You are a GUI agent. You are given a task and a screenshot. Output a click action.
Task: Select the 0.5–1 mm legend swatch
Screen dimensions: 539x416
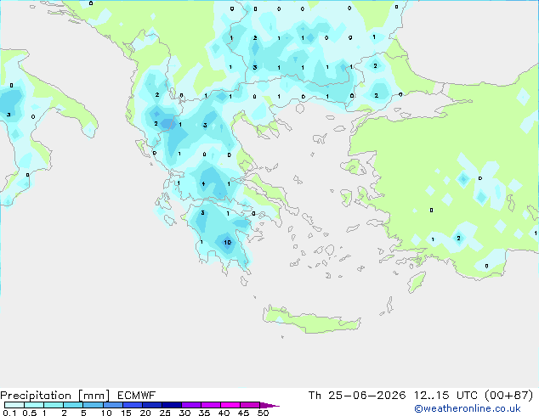click(x=34, y=405)
